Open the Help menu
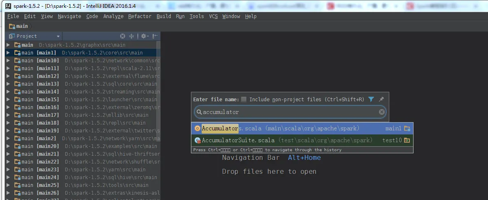Viewport: 488px width, 200px height. [251, 16]
